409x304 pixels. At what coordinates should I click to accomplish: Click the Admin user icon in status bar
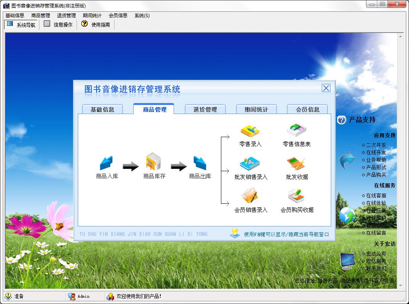point(72,297)
